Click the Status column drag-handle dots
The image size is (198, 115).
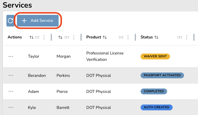(180, 37)
